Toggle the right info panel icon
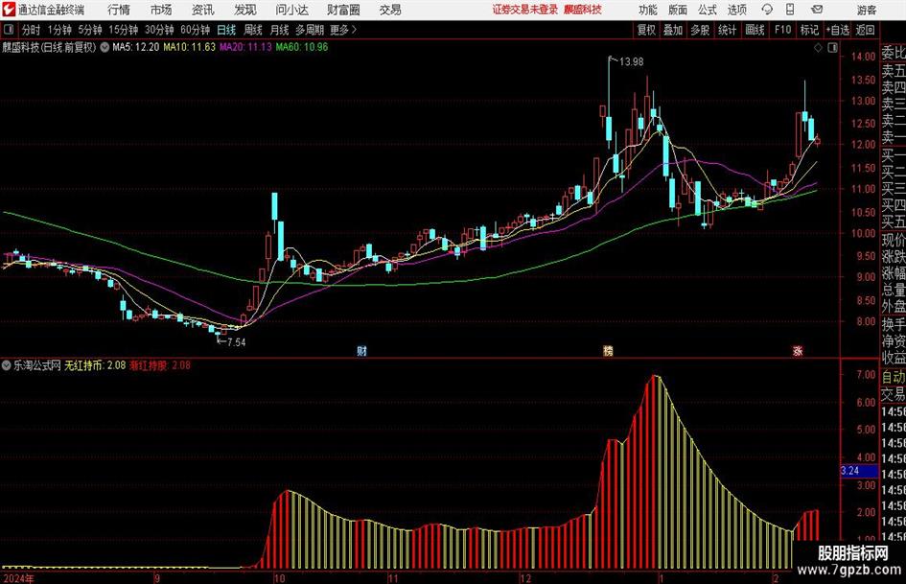 tap(832, 48)
